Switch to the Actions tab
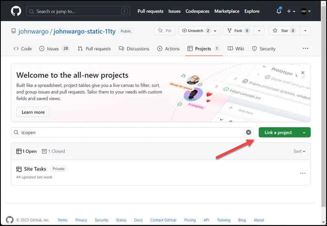This screenshot has width=327, height=226. [168, 49]
